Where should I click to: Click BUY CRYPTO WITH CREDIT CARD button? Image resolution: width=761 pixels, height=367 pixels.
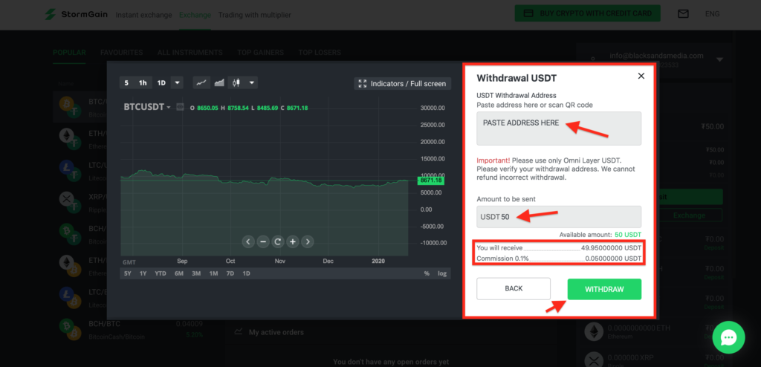pos(588,13)
